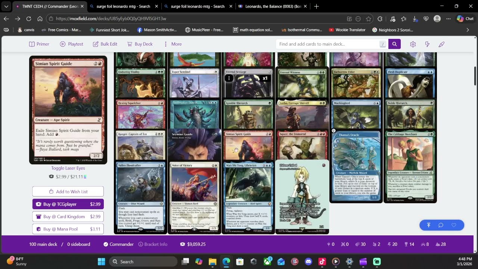The height and width of the screenshot is (269, 478).
Task: Select the Cabbage Merchant card
Action: [x=410, y=166]
